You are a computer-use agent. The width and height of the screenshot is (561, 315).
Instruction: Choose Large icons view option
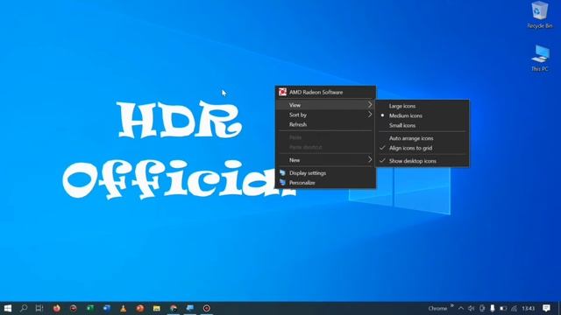pos(423,106)
